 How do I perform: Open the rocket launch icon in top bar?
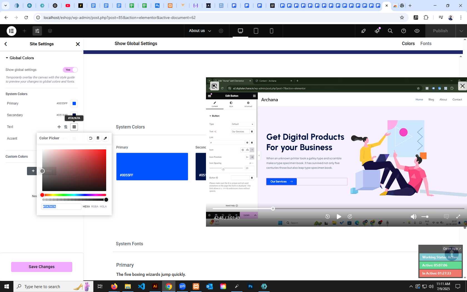[364, 31]
